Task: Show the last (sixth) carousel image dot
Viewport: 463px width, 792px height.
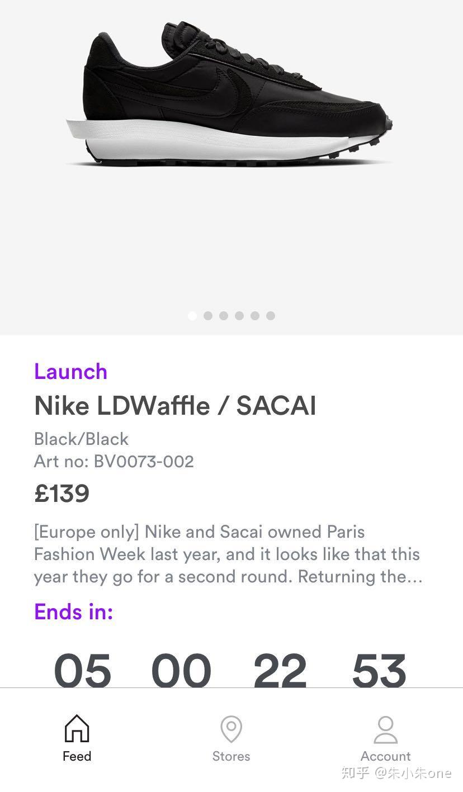Action: point(271,316)
